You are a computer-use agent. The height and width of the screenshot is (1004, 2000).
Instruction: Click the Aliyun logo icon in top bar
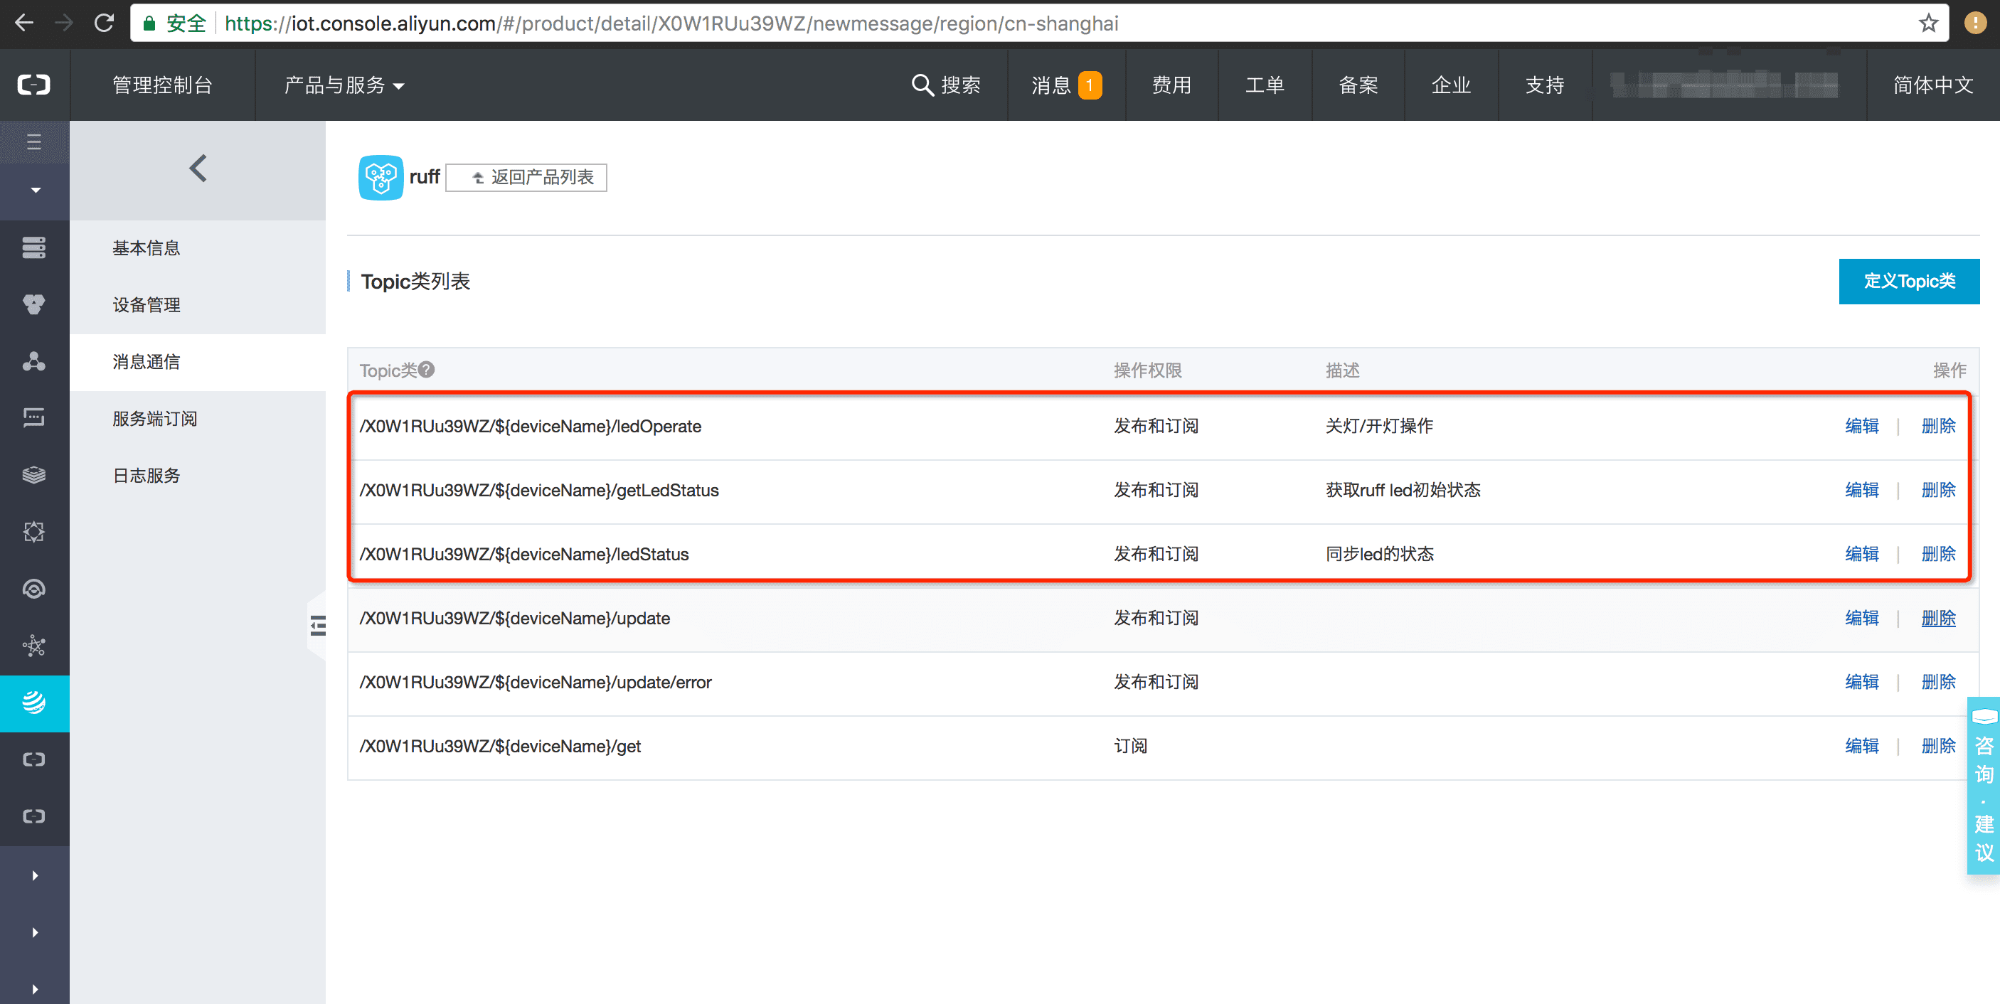pos(34,85)
